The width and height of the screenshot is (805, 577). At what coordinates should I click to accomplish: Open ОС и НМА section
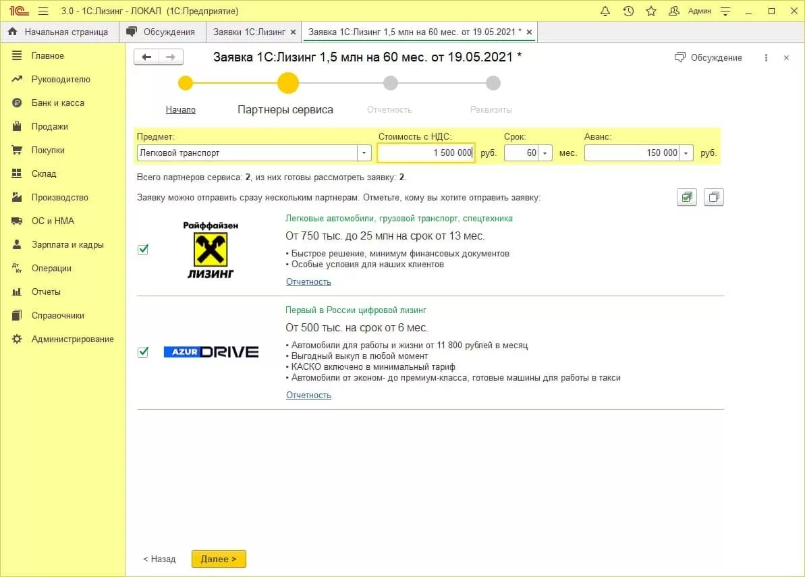(53, 221)
